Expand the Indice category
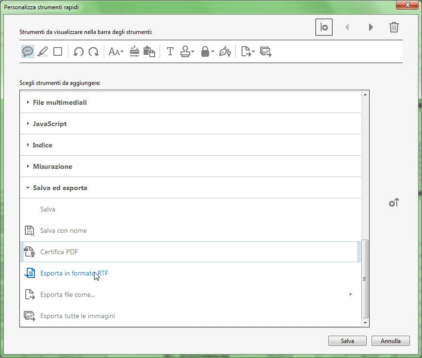Image resolution: width=422 pixels, height=358 pixels. pyautogui.click(x=28, y=145)
